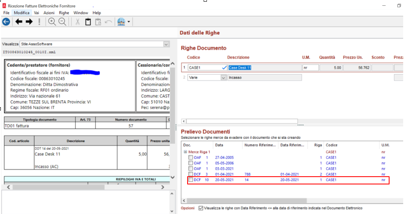Click left arrow of Righe Documento horizontal scrollbar
The image size is (406, 214).
point(183,121)
